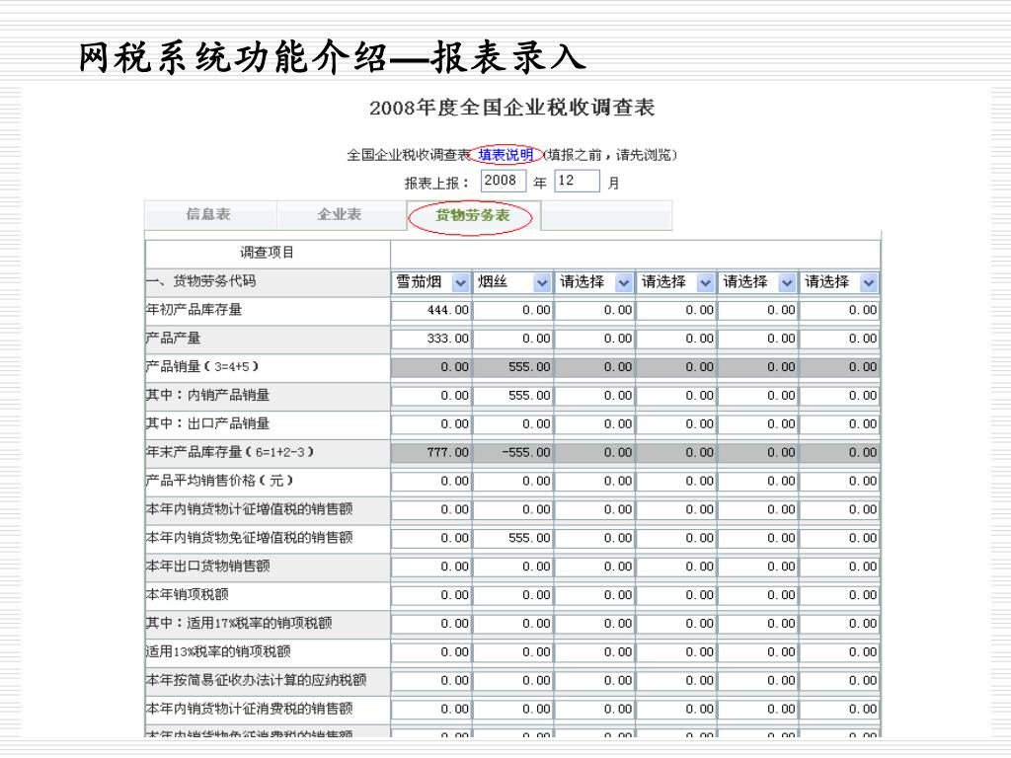Click the 其中：出口产品销量 label

tap(207, 423)
